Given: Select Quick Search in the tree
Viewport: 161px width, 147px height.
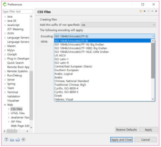Looking at the screenshot, I should coord(15,63).
